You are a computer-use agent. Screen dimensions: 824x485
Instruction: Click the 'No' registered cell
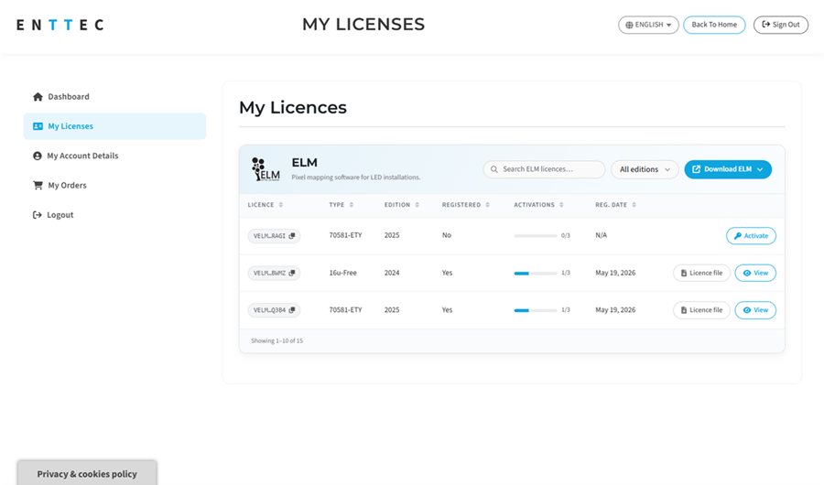tap(446, 235)
